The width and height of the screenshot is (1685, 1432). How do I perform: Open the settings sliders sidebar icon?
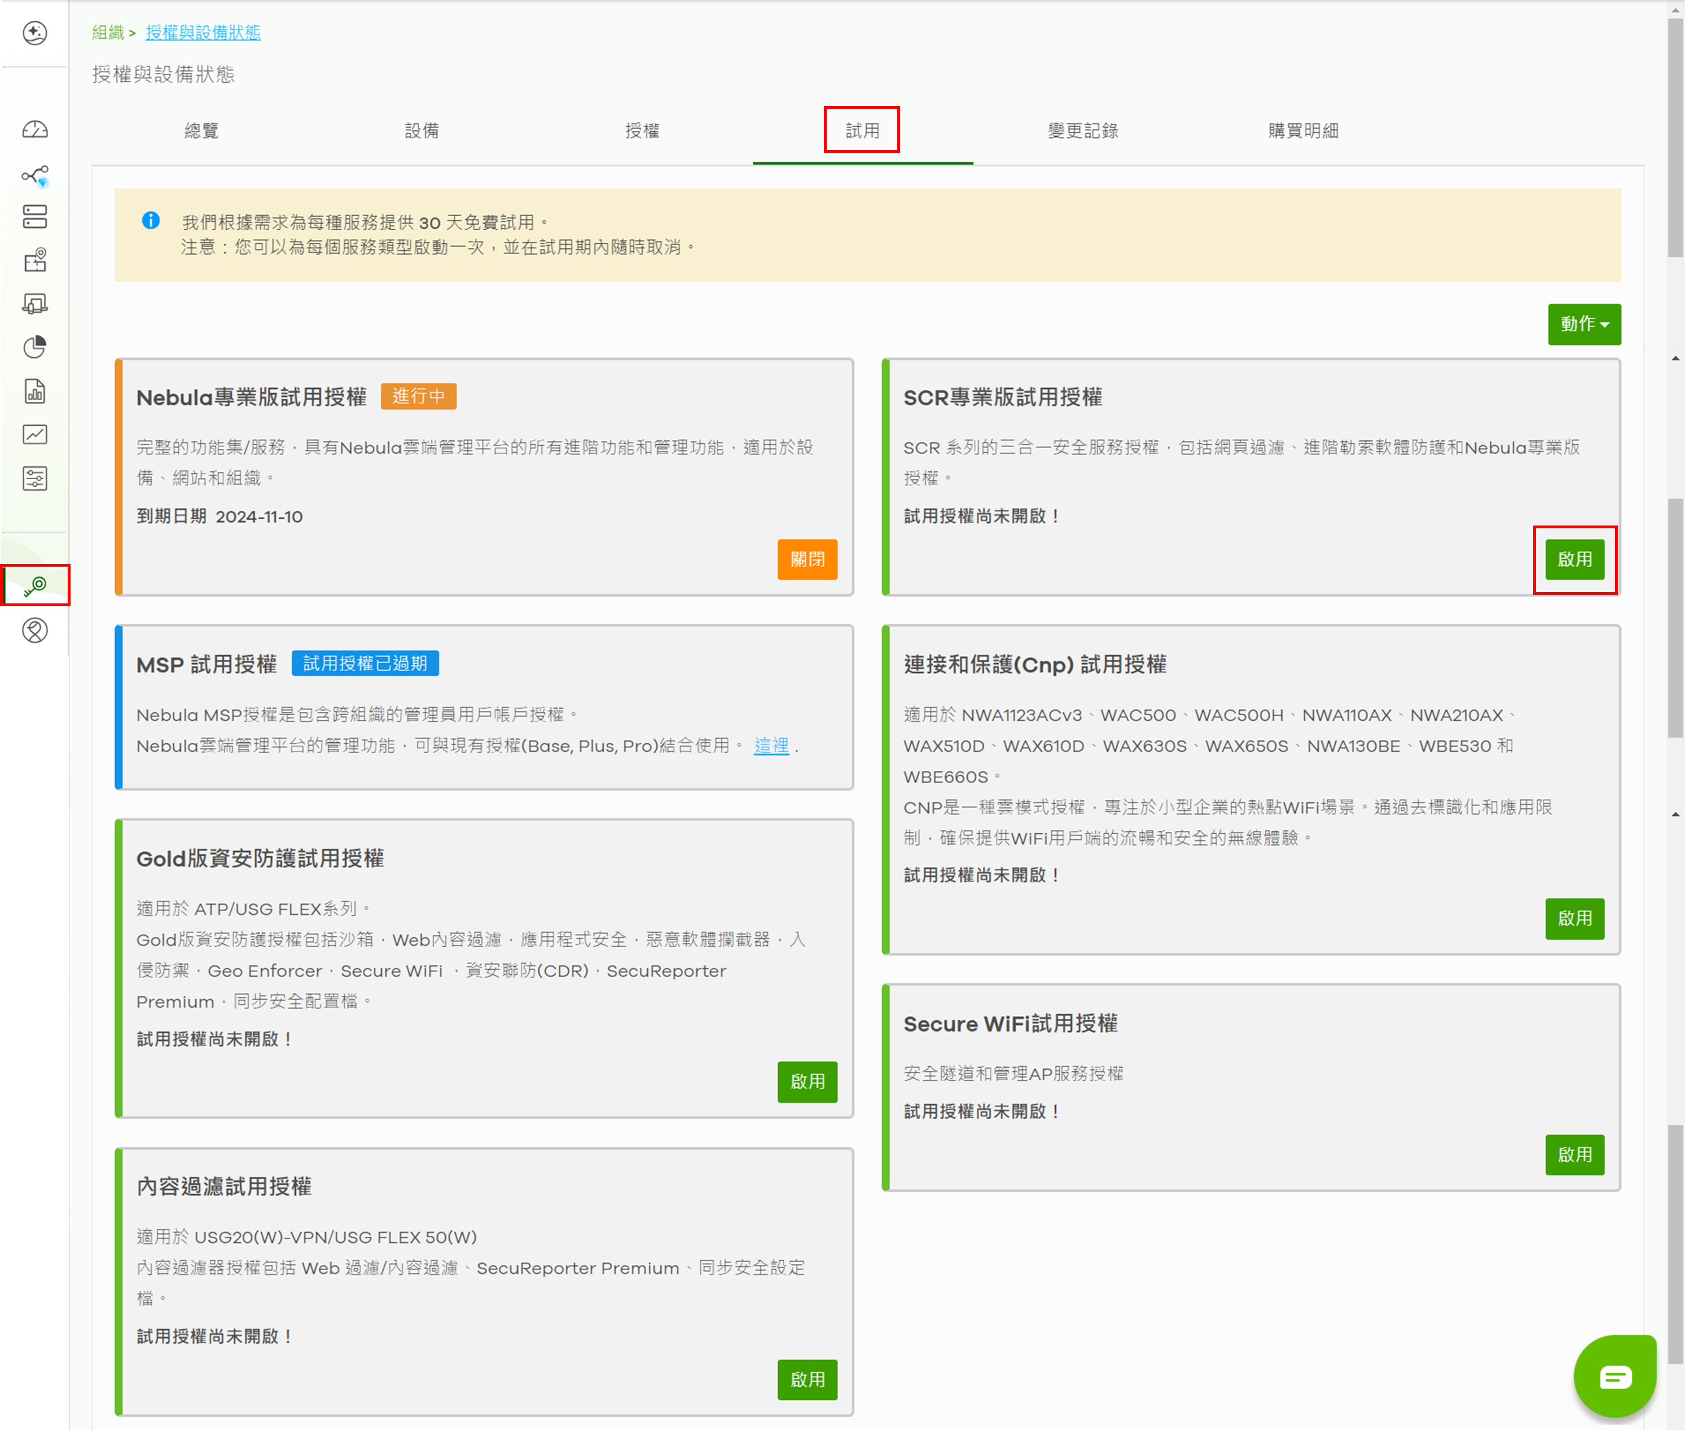click(x=35, y=478)
